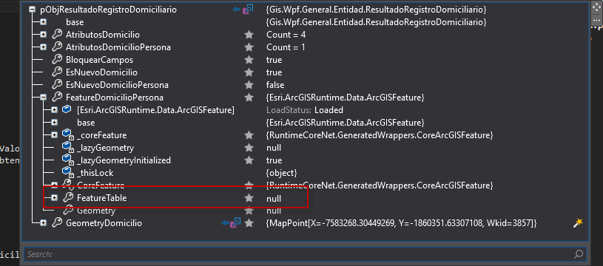Toggle favorite star for FeatureDomicilioPersona
Viewport: 603px width, 266px height.
coord(249,98)
